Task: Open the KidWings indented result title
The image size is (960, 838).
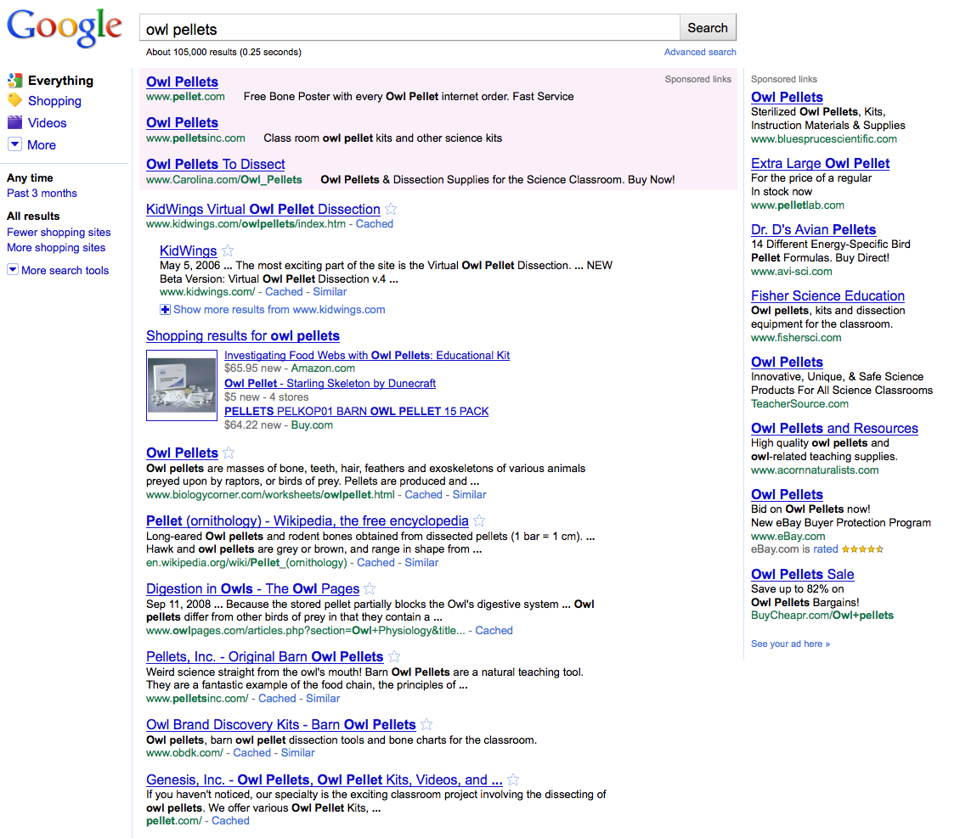Action: click(188, 250)
